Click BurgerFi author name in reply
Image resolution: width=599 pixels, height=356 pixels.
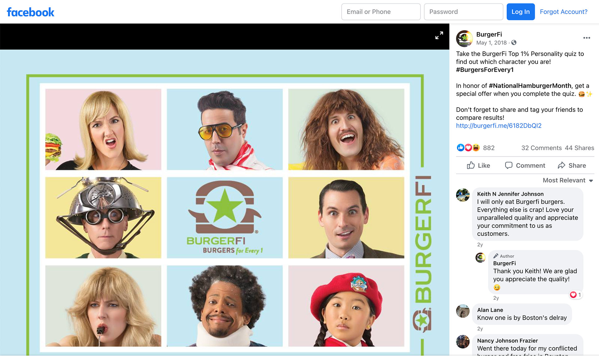(x=504, y=263)
